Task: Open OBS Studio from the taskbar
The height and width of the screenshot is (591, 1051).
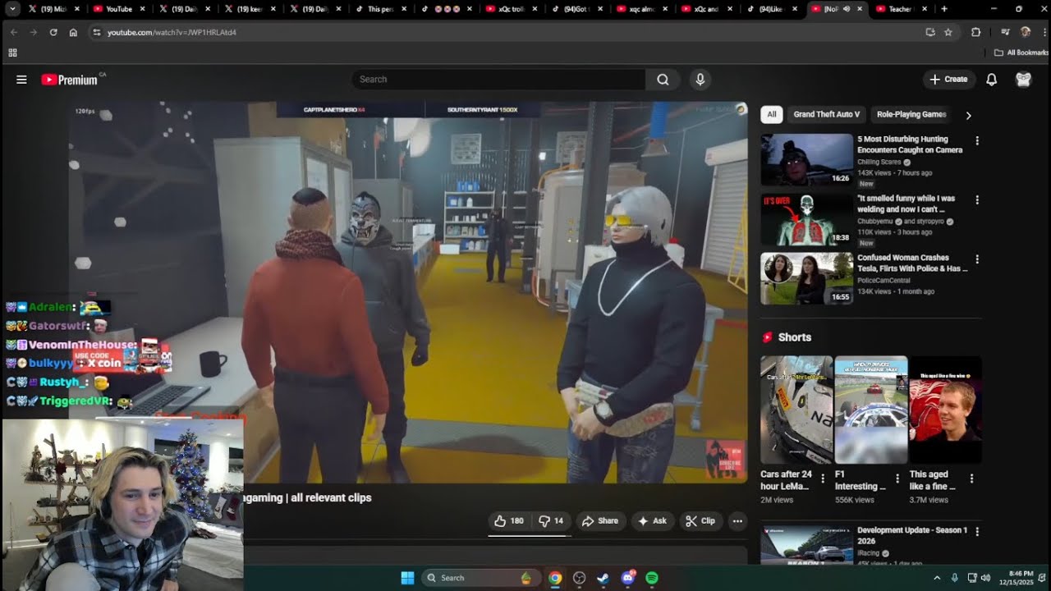Action: 579,578
